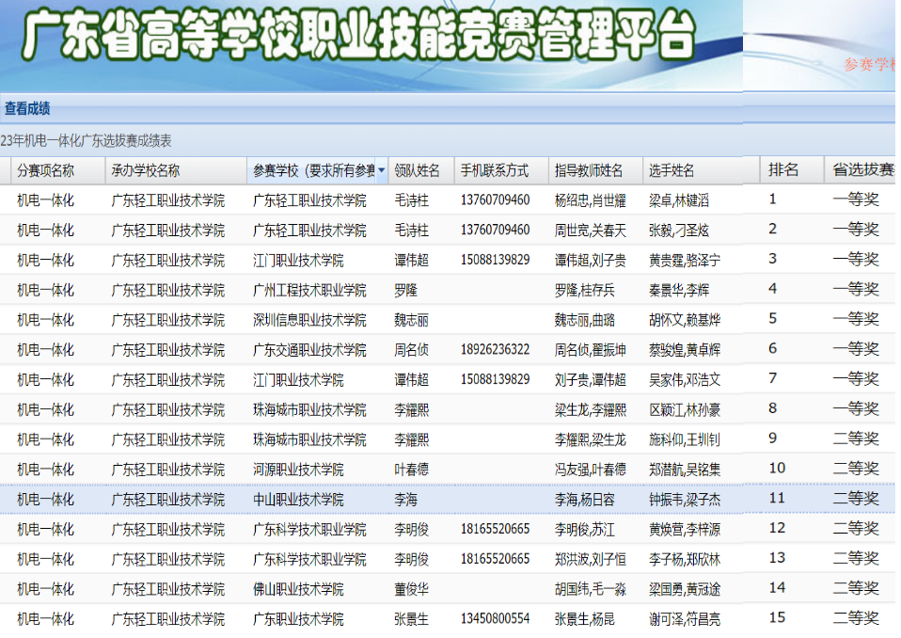Click phone number 13450800554 cell
The image size is (901, 638).
click(495, 619)
